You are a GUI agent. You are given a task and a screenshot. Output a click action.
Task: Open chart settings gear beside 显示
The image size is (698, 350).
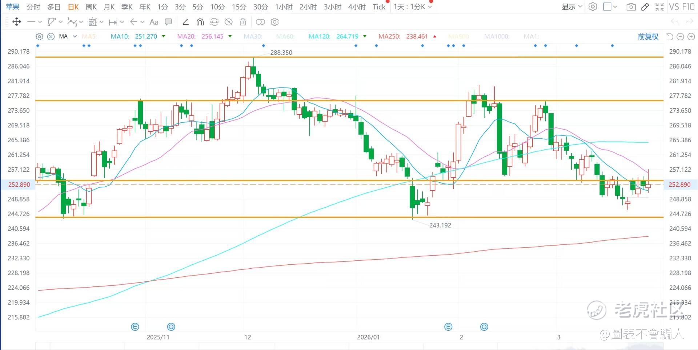[593, 7]
